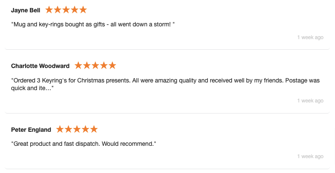This screenshot has height=173, width=335.
Task: Click the last star in Charlotte Woodward's rating
Action: pos(112,65)
